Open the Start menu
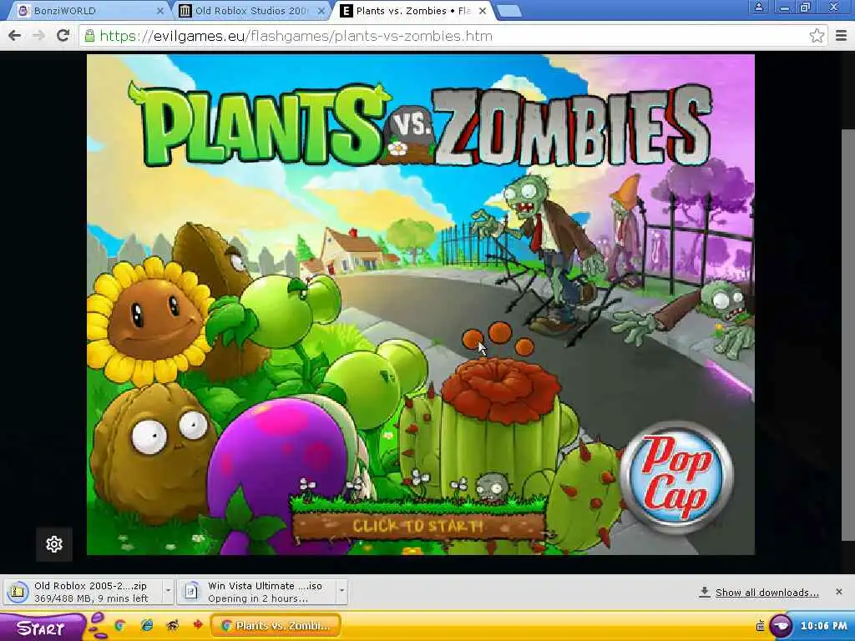The width and height of the screenshot is (855, 641). point(42,628)
